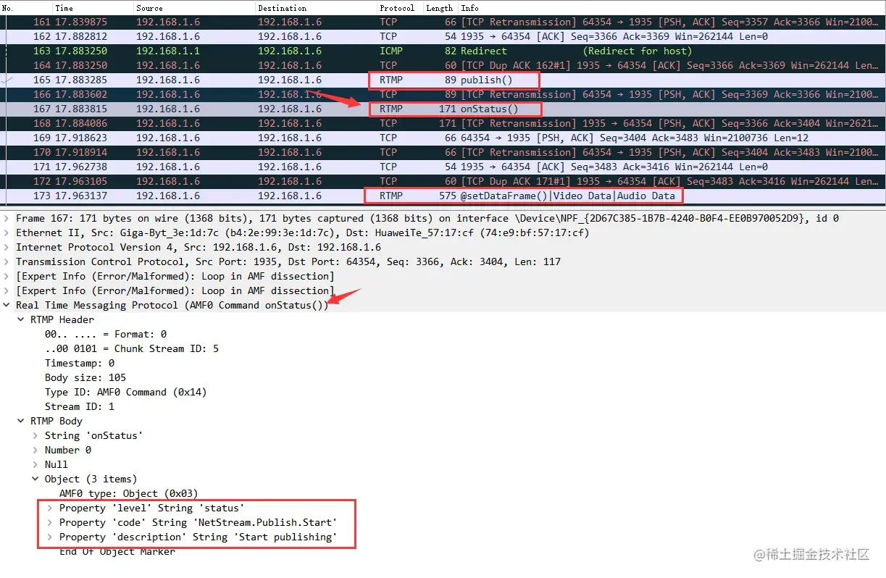Click the Destination column header
Viewport: 886px width, 578px height.
pos(282,8)
